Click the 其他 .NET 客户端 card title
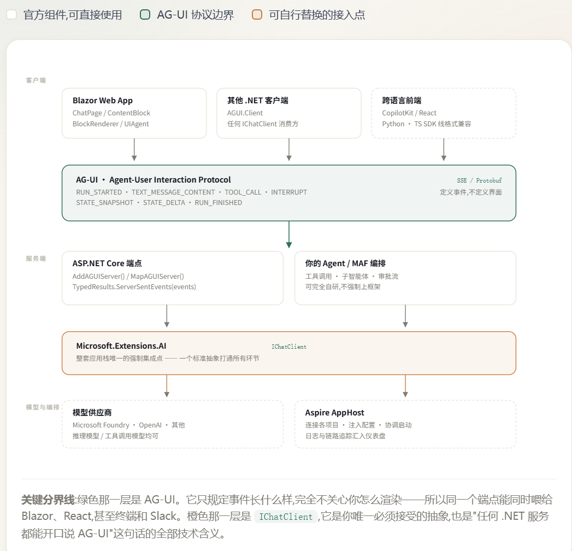Viewport: 572px width, 551px height. pyautogui.click(x=257, y=101)
